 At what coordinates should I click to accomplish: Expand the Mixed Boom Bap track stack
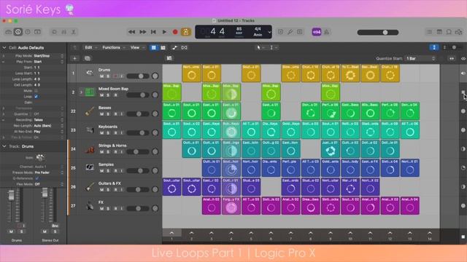coord(81,92)
